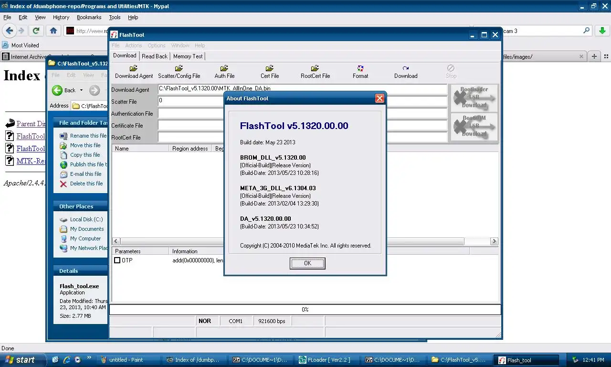The width and height of the screenshot is (611, 367).
Task: Close the About FlashTool dialog
Action: click(x=379, y=98)
